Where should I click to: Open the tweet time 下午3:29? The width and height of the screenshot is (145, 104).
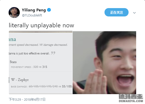click(x=15, y=99)
